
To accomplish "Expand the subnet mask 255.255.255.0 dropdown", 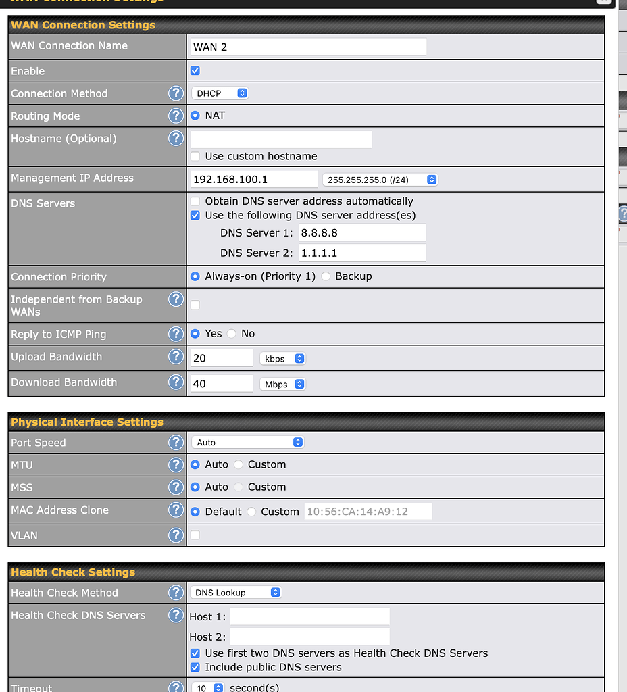I will tap(380, 180).
